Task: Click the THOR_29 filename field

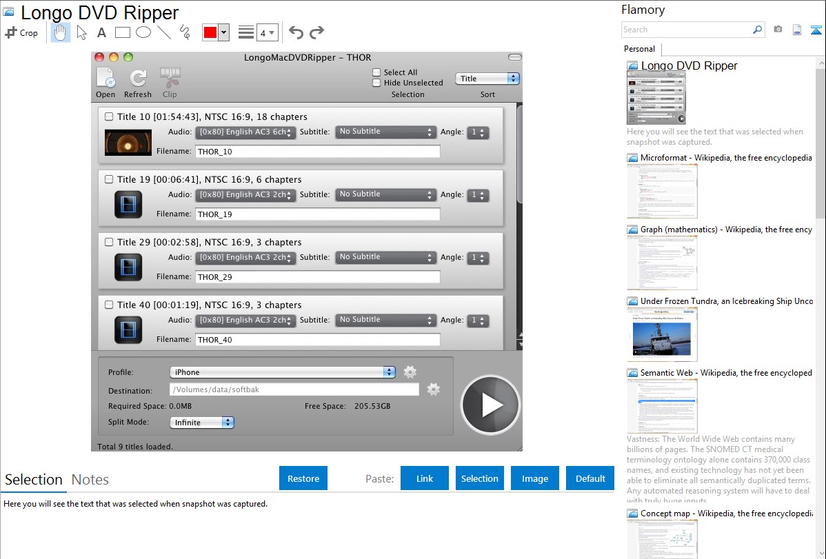Action: (318, 277)
